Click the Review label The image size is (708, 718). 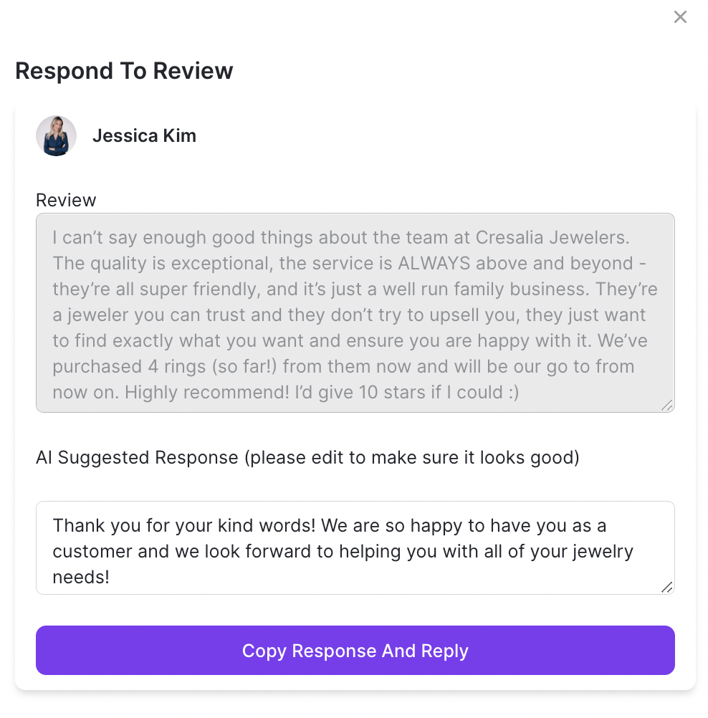point(65,201)
